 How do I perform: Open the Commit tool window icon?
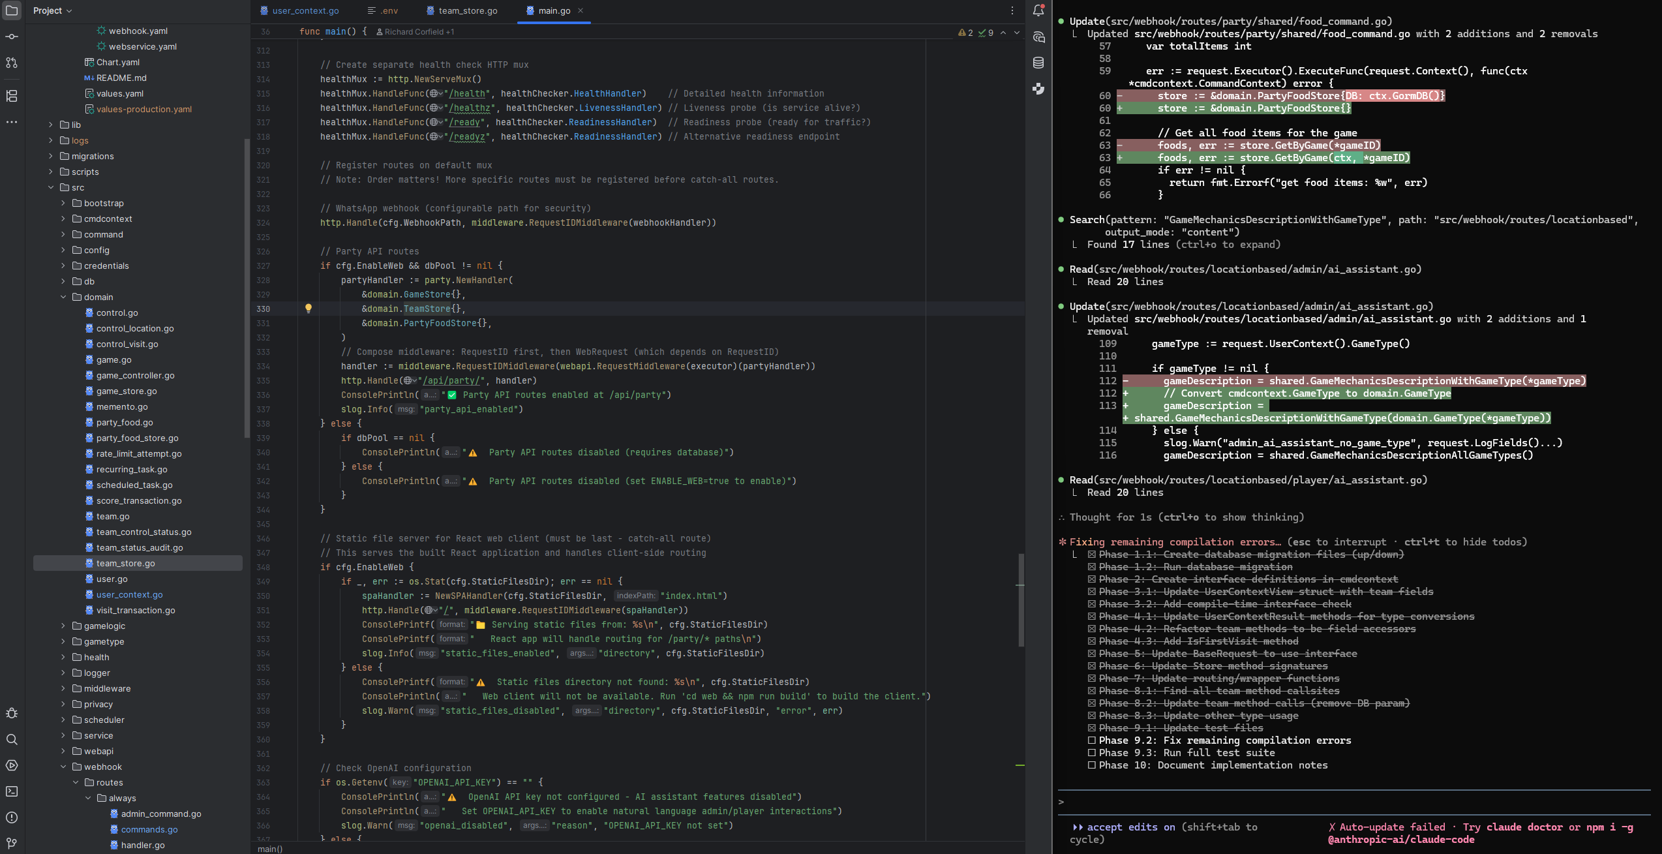pos(11,37)
